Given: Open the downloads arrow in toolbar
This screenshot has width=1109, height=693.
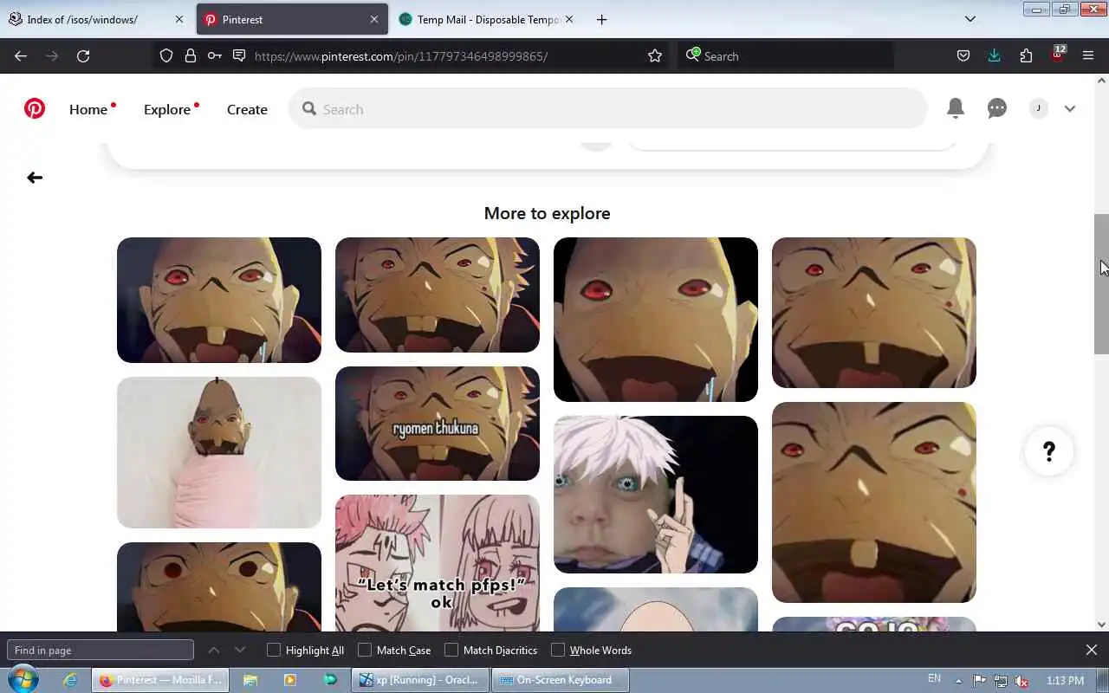Looking at the screenshot, I should 995,55.
